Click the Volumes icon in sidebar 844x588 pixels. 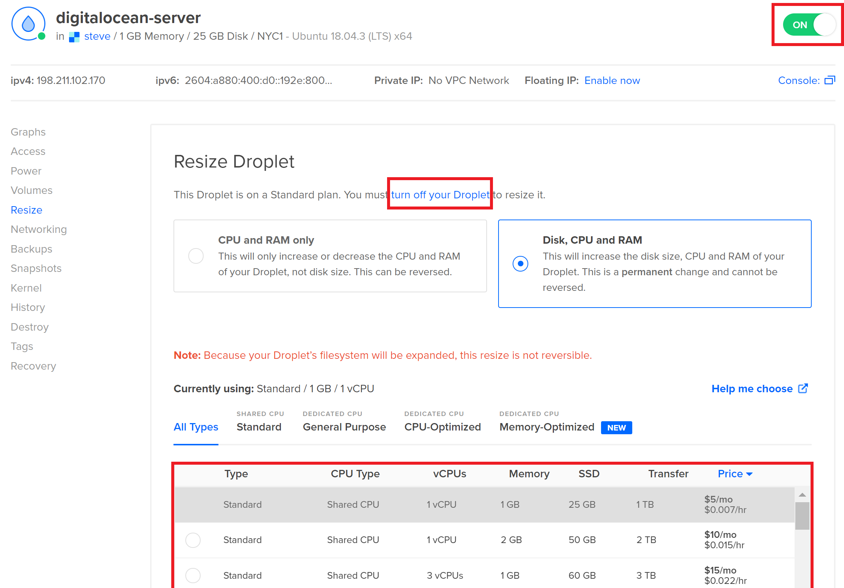tap(32, 191)
